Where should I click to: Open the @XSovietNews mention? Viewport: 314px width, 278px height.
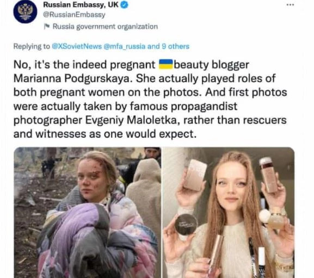[x=77, y=46]
